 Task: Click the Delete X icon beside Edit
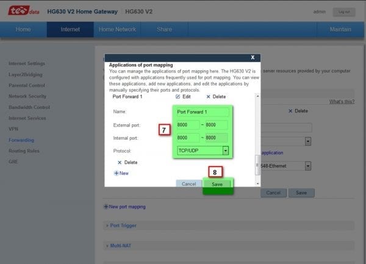[x=208, y=97]
